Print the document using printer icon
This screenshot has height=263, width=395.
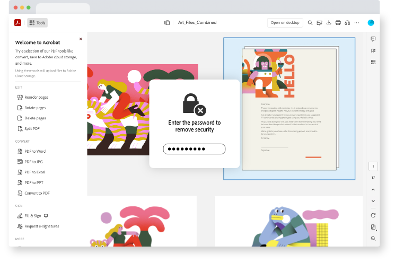tap(338, 23)
